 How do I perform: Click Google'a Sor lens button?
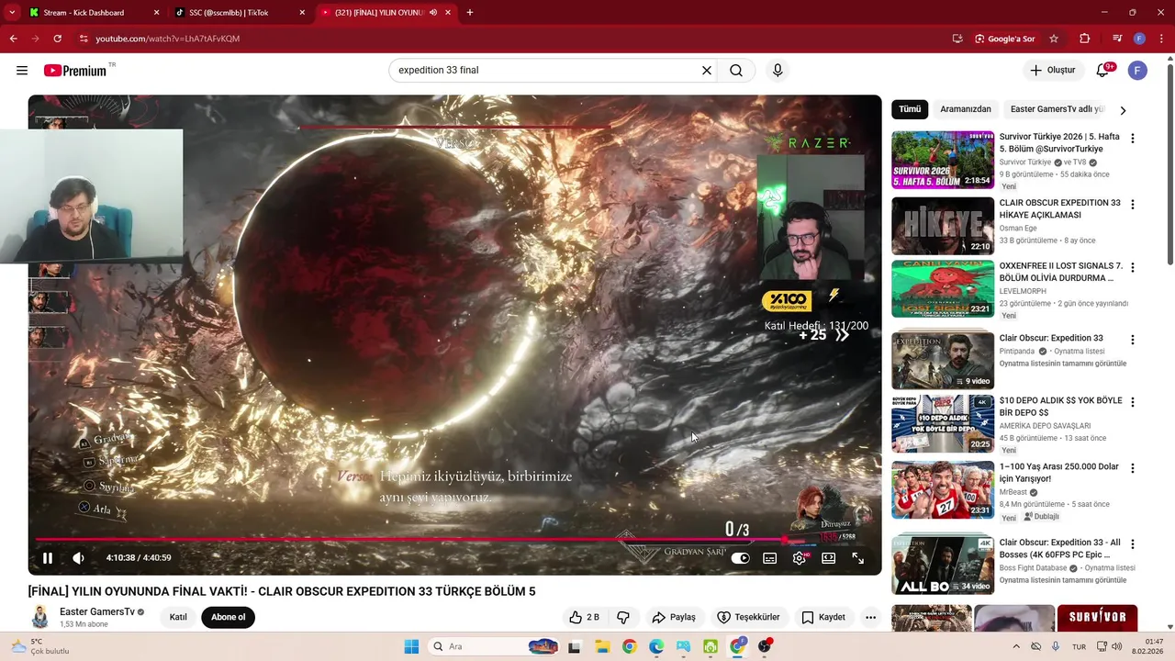point(1005,39)
